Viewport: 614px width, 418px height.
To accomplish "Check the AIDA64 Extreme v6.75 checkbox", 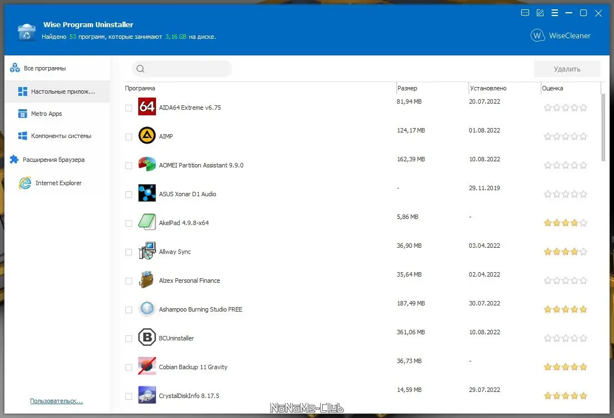I will (x=128, y=108).
